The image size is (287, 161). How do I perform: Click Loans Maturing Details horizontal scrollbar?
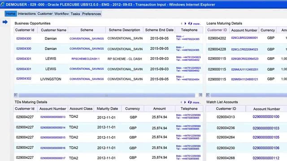[x=249, y=95]
